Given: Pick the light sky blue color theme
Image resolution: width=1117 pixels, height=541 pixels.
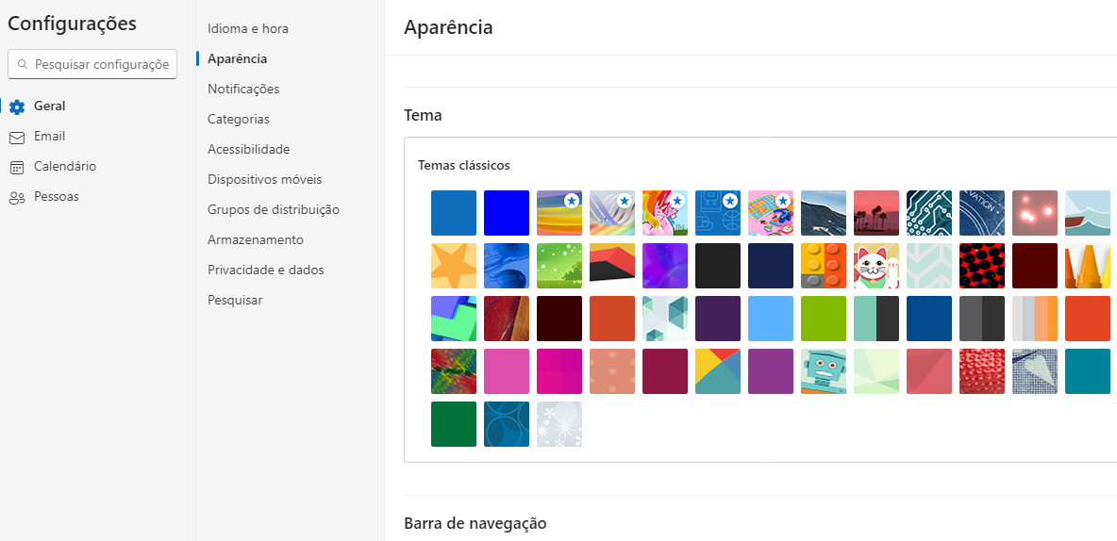Looking at the screenshot, I should coord(771,319).
